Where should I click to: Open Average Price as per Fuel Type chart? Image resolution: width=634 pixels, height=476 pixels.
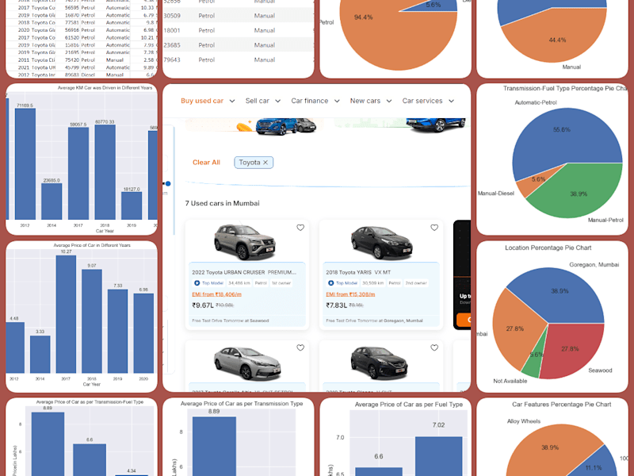(x=395, y=437)
